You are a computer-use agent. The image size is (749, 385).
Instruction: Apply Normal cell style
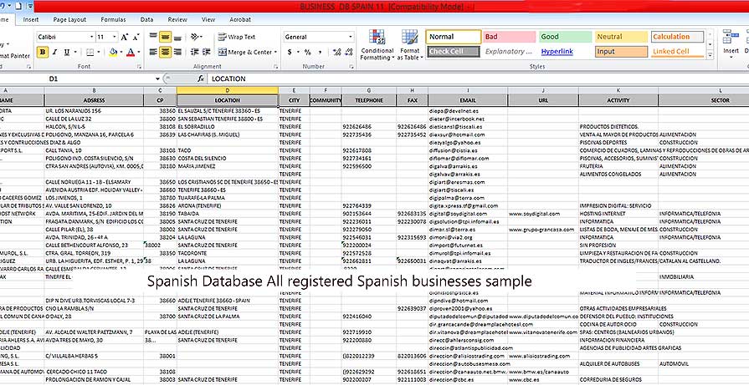(454, 37)
